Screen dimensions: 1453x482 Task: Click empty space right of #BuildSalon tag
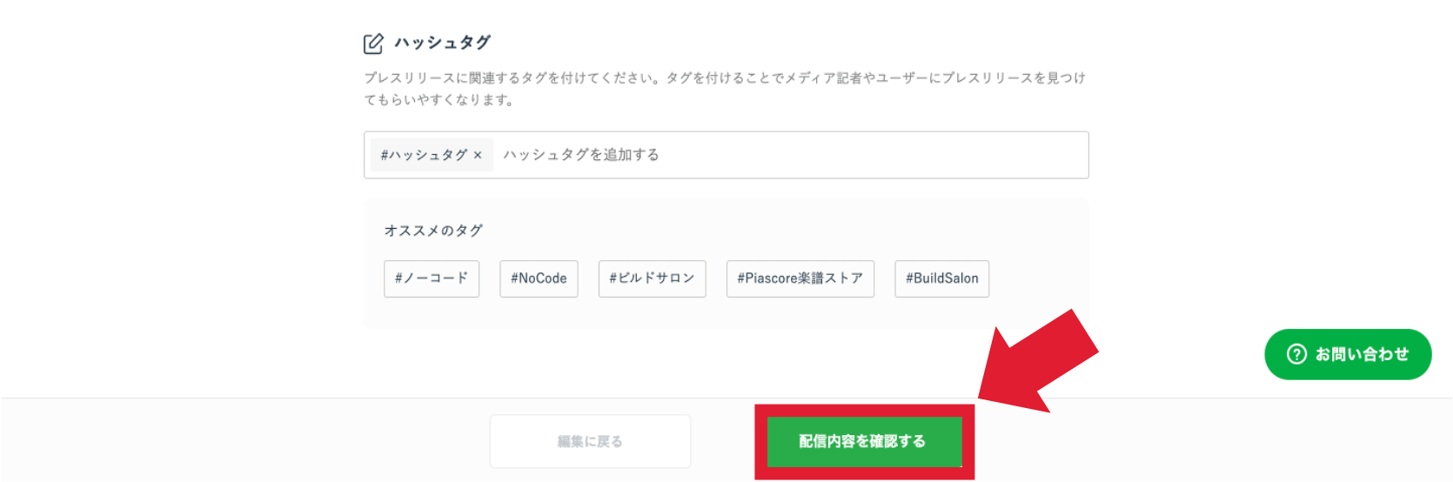(x=1035, y=278)
